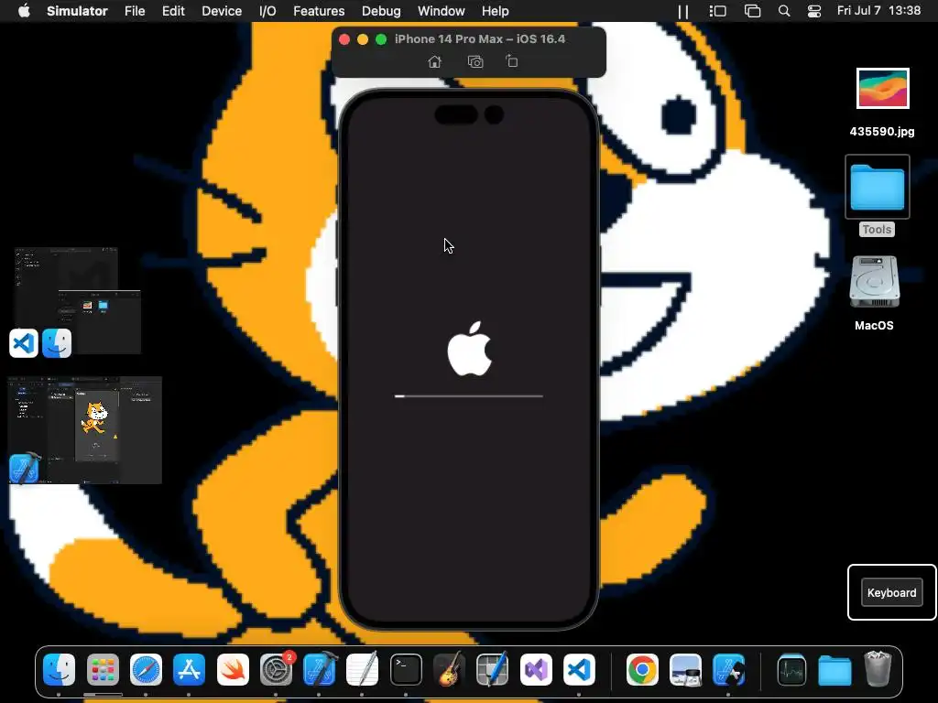This screenshot has width=938, height=703.
Task: Tap the Home button in the simulator toolbar
Action: (435, 61)
